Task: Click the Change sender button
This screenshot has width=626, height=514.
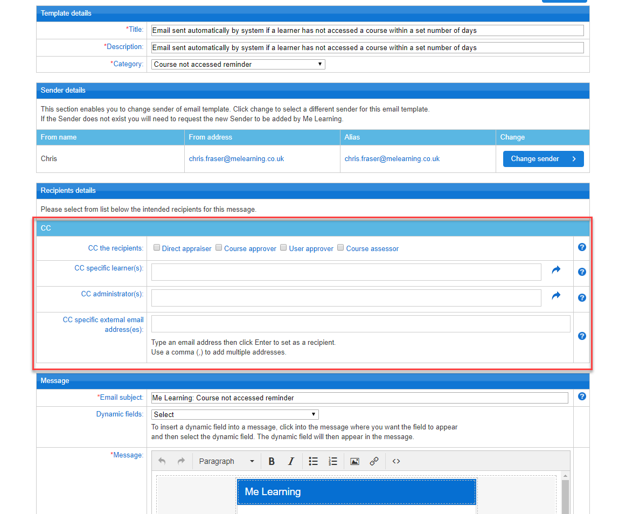Action: click(x=544, y=159)
